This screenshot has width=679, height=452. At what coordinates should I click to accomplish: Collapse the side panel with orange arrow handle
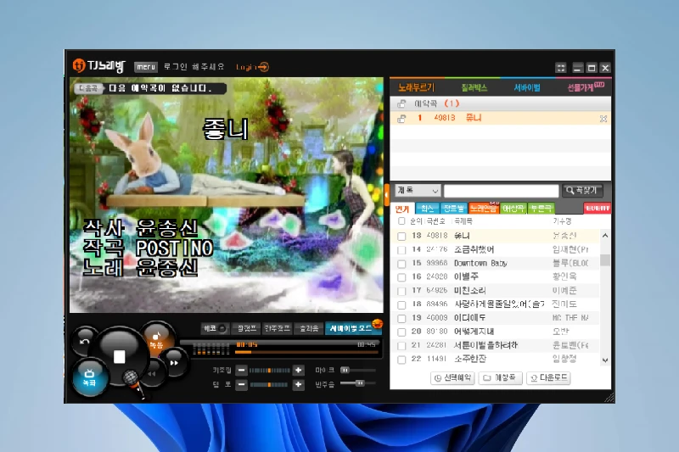386,195
